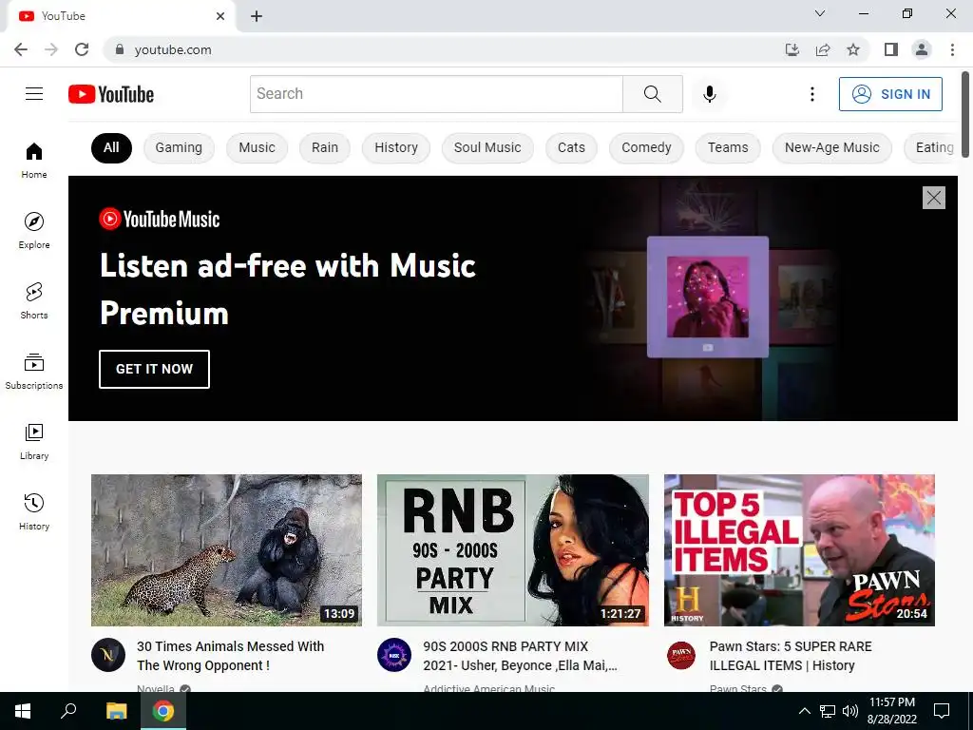The height and width of the screenshot is (730, 973).
Task: Click the network tray icon
Action: [x=828, y=711]
